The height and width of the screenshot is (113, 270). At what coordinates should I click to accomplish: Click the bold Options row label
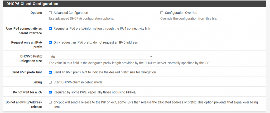[x=36, y=13]
